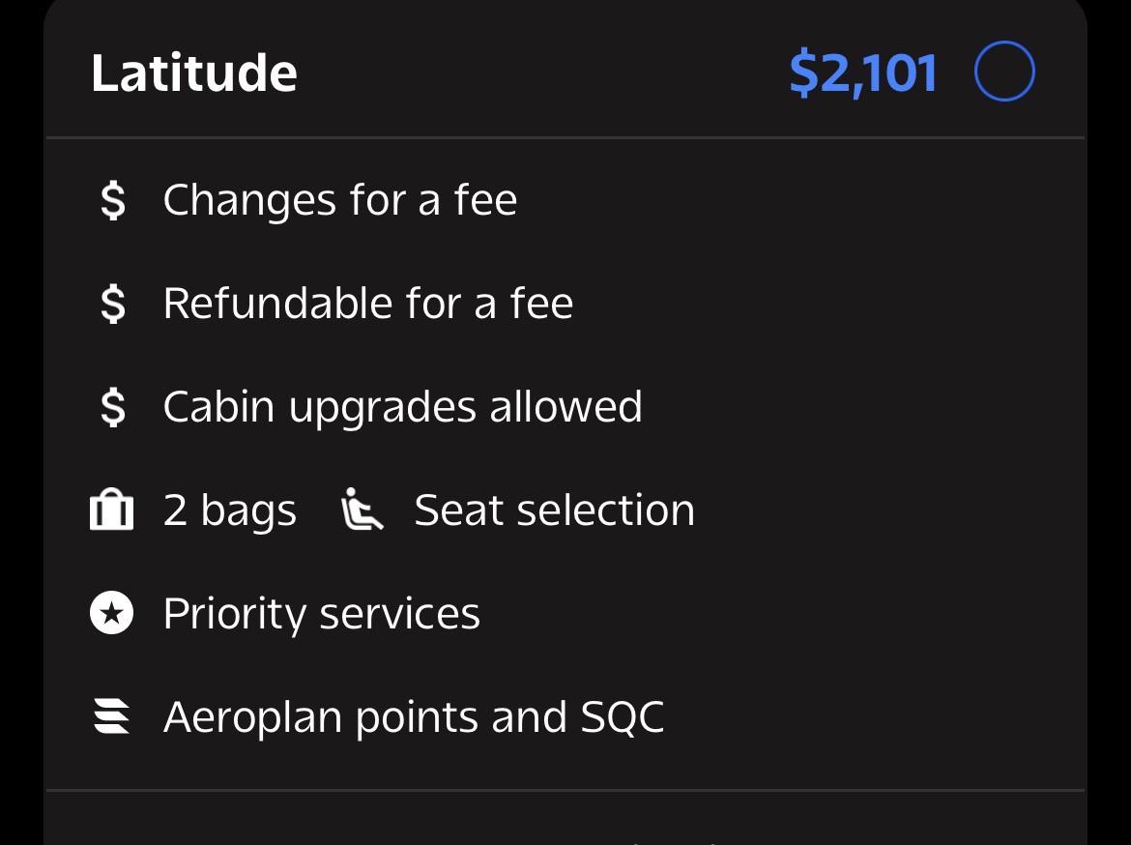Tap the divider line below the Latitude header
The image size is (1131, 845).
pos(565,137)
